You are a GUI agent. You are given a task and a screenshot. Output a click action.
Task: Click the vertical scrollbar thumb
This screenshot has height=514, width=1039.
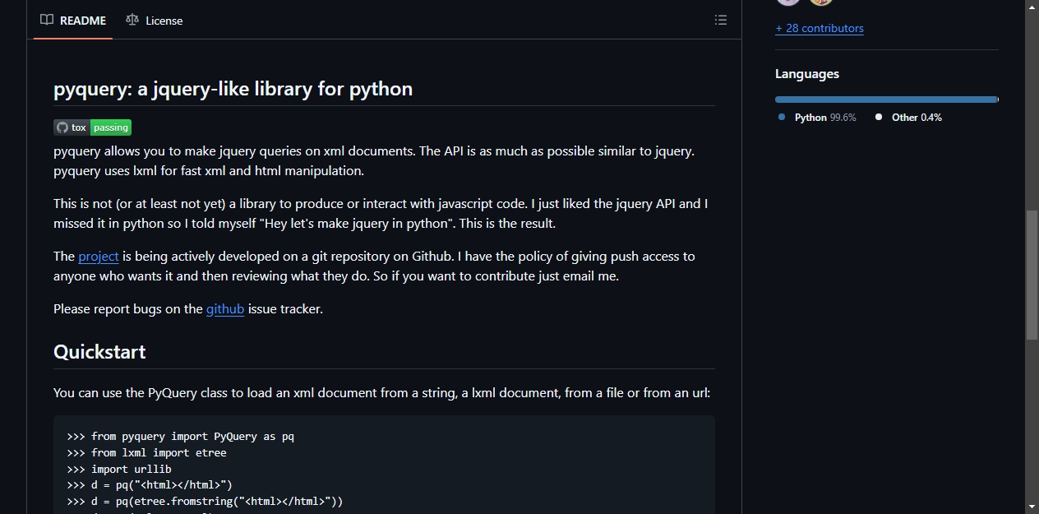coord(1032,275)
